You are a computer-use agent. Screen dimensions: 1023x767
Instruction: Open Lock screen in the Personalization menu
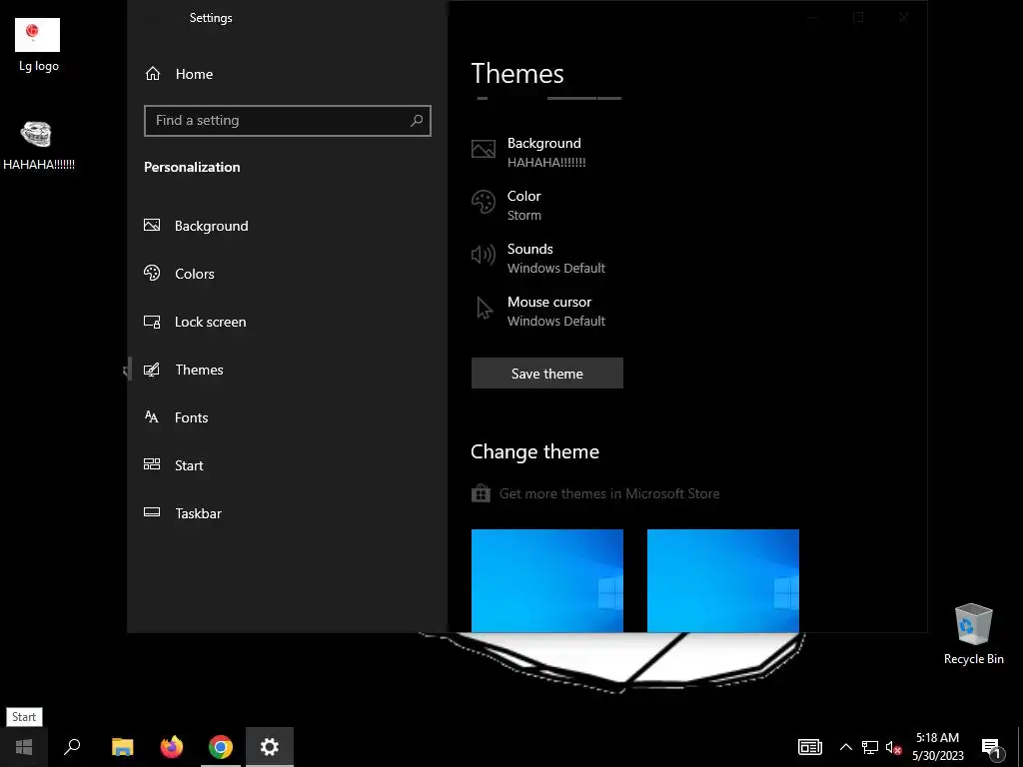pyautogui.click(x=287, y=322)
